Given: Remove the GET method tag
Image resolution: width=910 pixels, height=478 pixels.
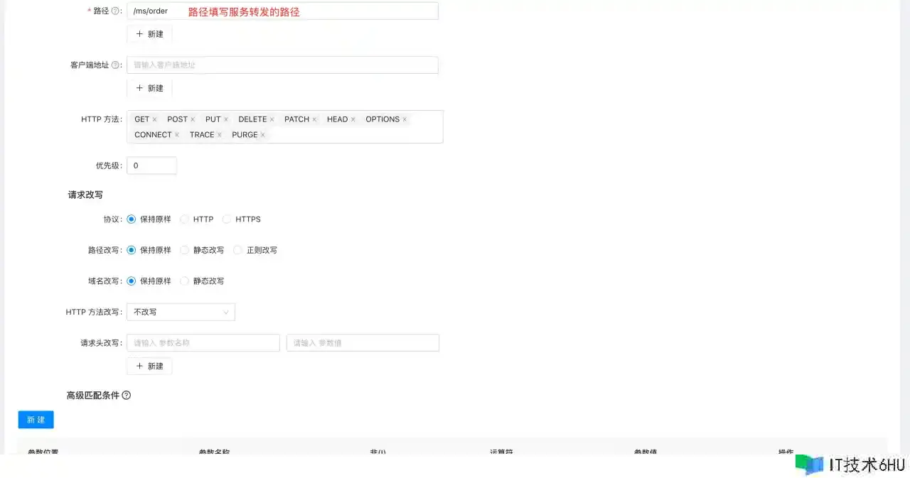Looking at the screenshot, I should pos(154,120).
